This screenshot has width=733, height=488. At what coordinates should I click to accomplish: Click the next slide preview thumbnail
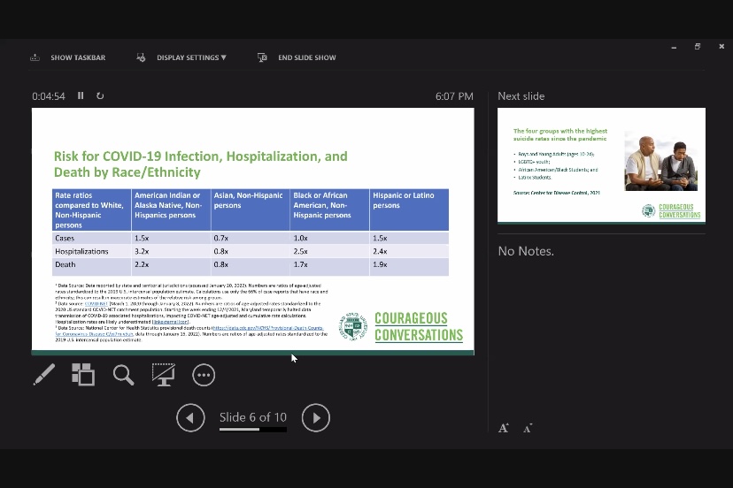(x=602, y=166)
